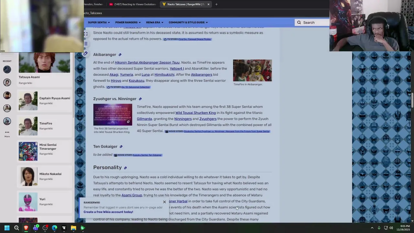This screenshot has width=414, height=233.
Task: Open a new browser tab
Action: point(216,4)
